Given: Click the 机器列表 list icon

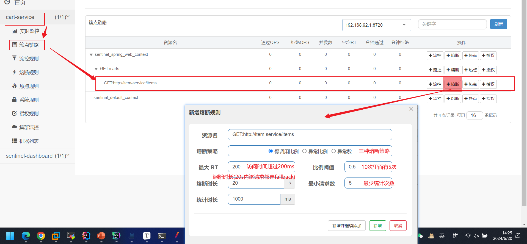Looking at the screenshot, I should [14, 141].
